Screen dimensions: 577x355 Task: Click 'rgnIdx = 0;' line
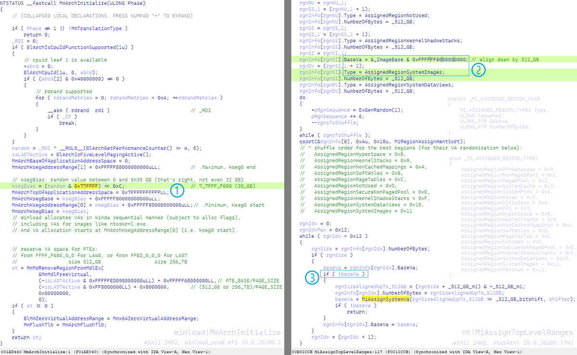pos(315,223)
